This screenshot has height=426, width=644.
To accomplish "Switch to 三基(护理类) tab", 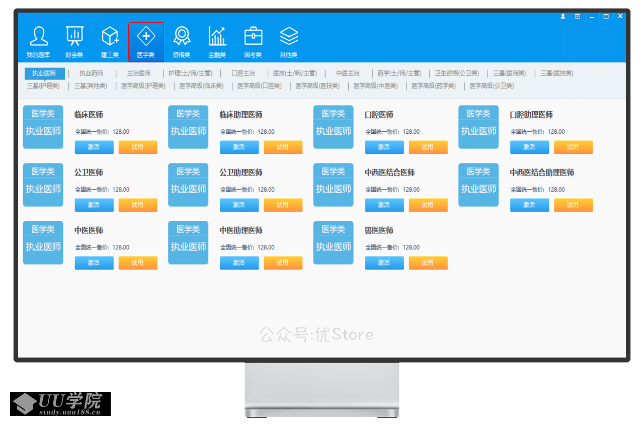I will click(43, 86).
